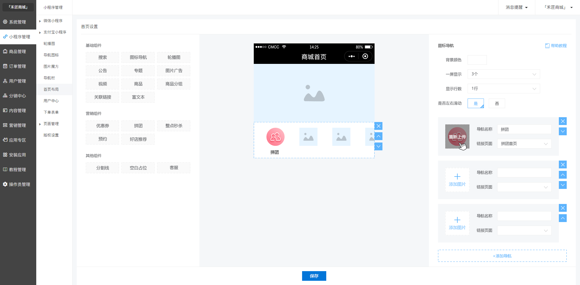The width and height of the screenshot is (580, 285).
Task: Move the second navigation card up
Action: point(562,175)
